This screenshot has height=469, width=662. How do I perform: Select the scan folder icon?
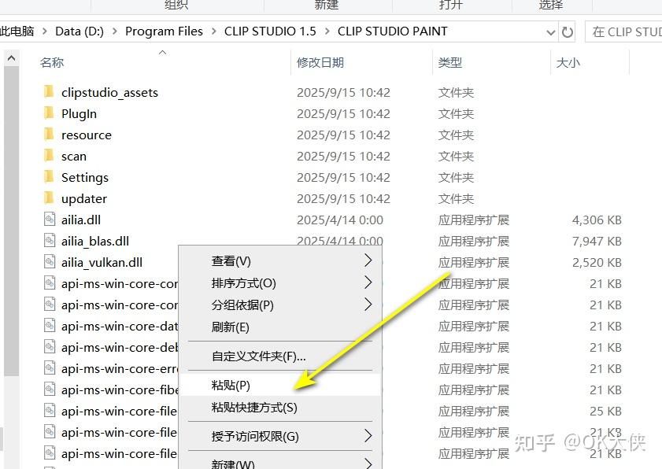[x=49, y=155]
